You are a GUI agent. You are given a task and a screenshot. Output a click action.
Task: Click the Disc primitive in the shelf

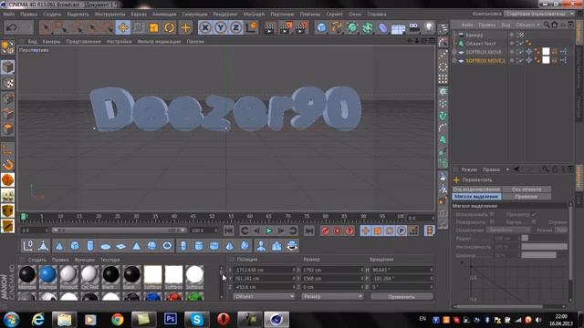106,246
